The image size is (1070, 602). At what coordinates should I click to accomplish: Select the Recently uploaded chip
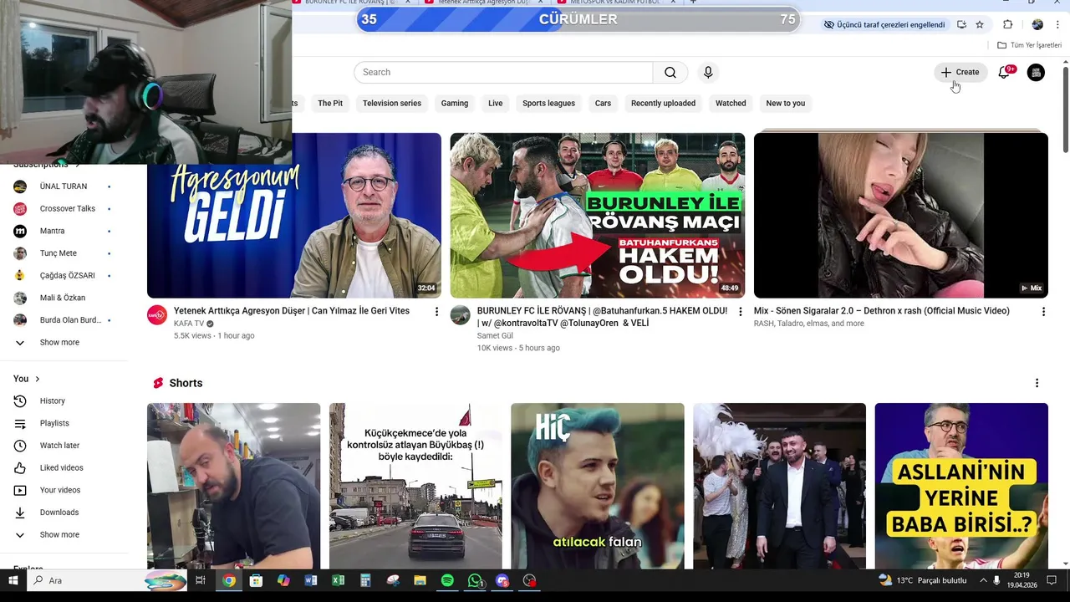pos(663,104)
